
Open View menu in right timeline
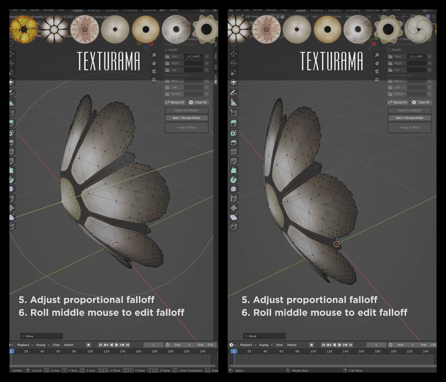[x=279, y=345]
